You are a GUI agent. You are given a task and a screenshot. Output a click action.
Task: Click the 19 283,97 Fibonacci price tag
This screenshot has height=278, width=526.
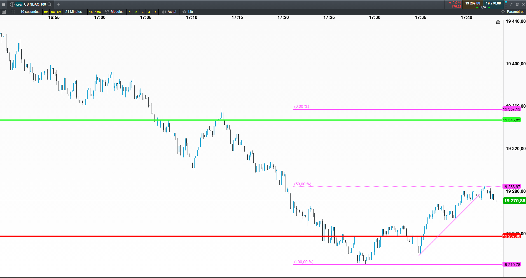click(x=511, y=187)
